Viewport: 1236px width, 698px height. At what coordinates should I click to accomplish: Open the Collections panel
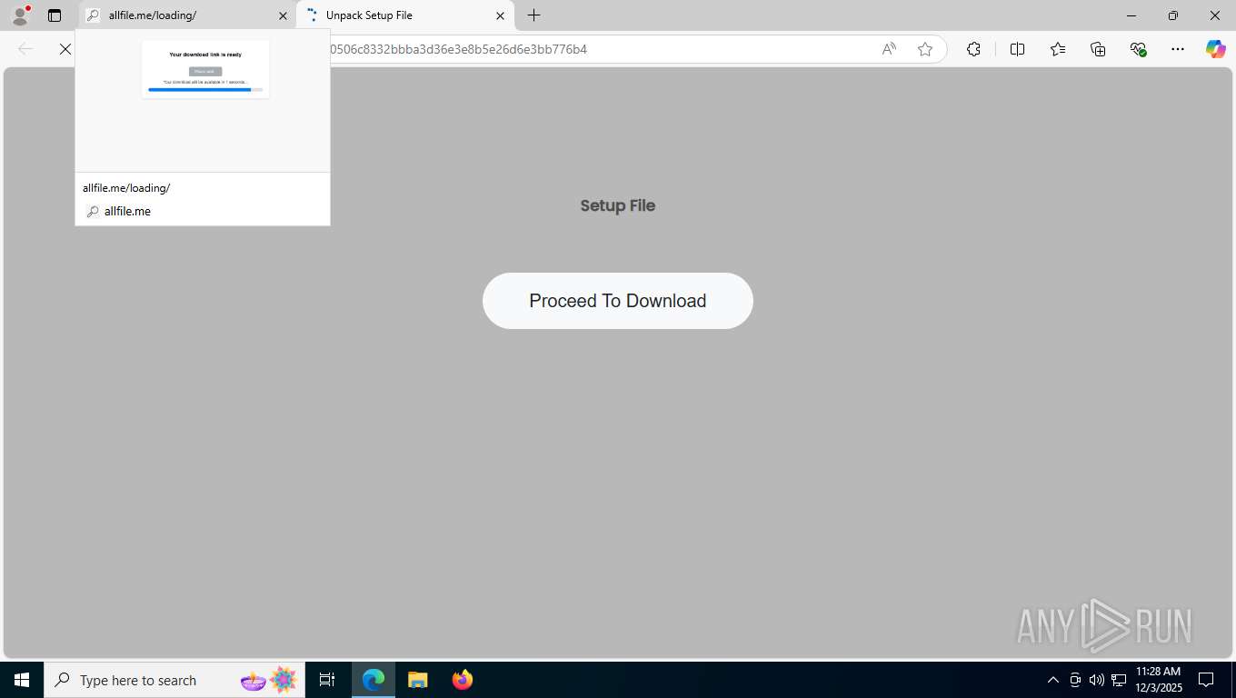click(1098, 49)
